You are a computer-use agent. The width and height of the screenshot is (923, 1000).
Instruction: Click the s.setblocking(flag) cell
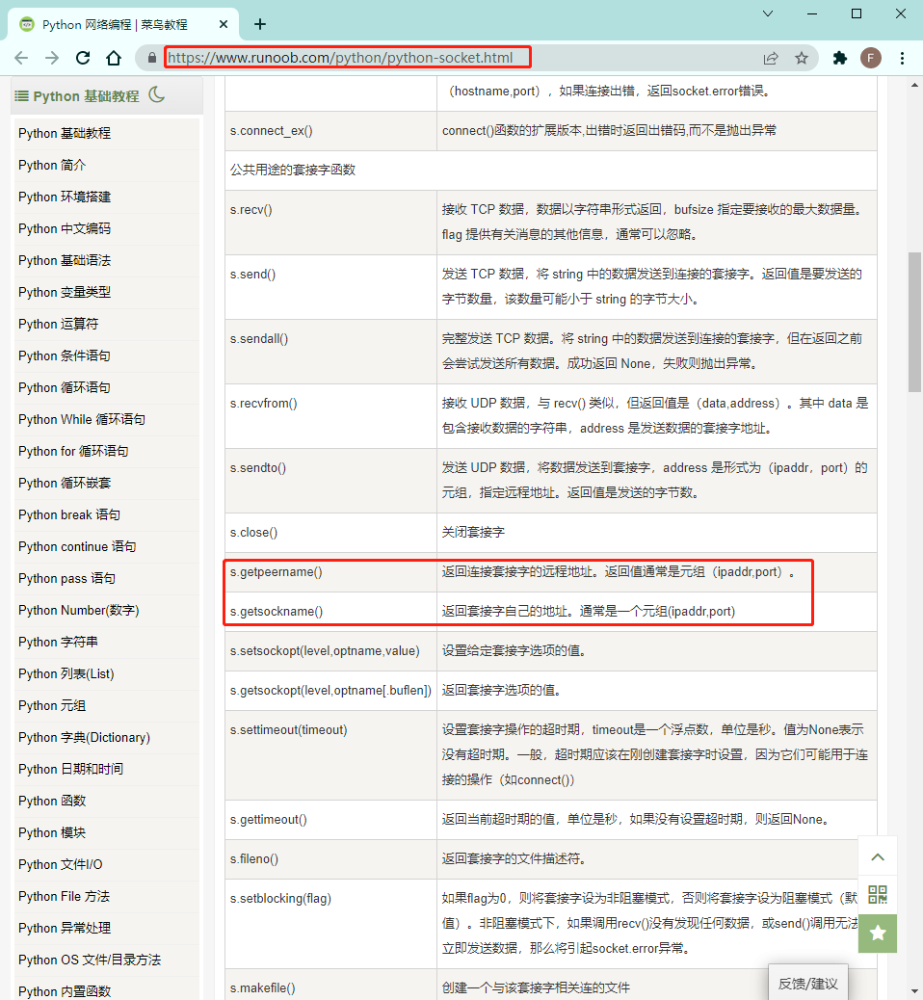[330, 924]
